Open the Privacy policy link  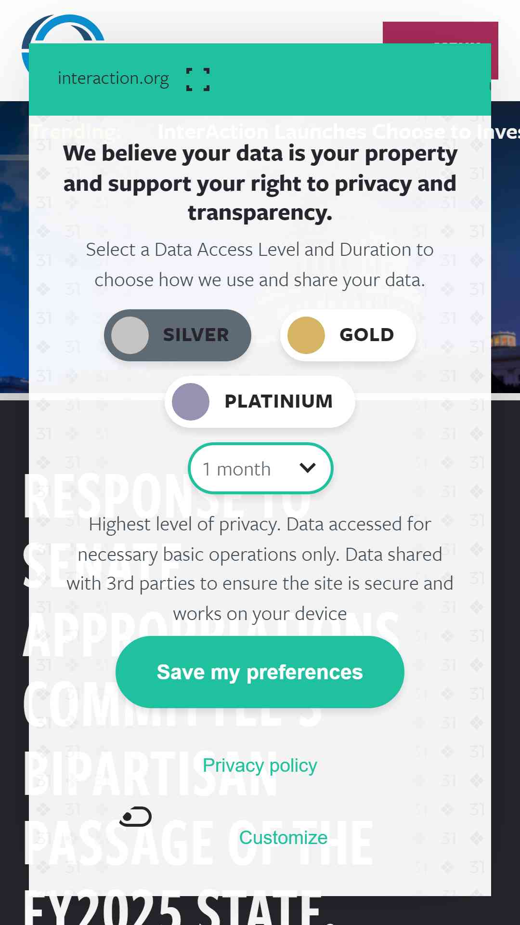click(x=260, y=766)
